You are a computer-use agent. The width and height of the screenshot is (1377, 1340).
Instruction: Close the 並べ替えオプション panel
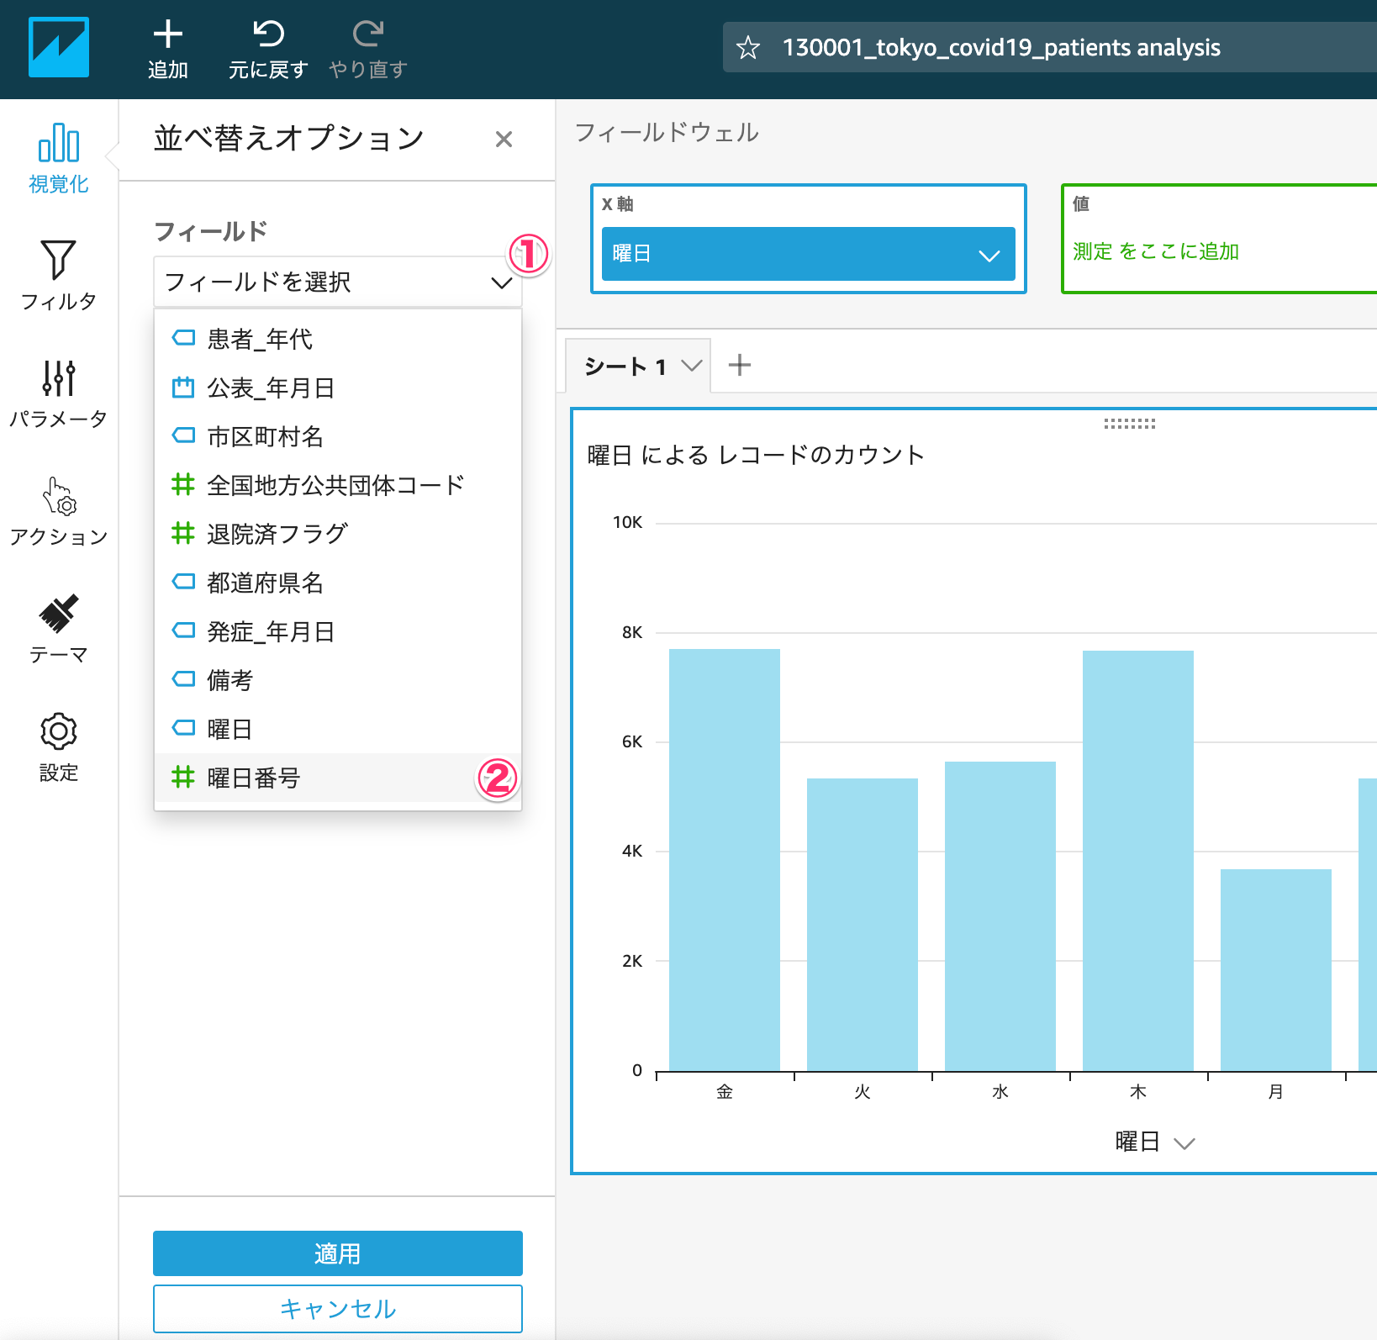point(504,140)
